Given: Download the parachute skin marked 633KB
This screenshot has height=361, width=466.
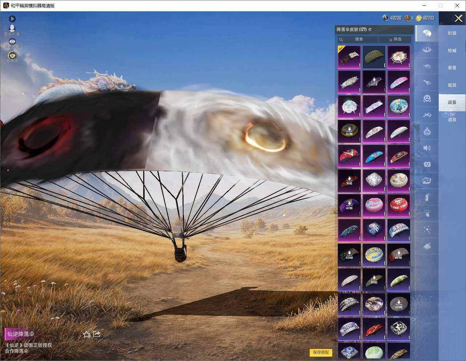Looking at the screenshot, I should pyautogui.click(x=349, y=255).
